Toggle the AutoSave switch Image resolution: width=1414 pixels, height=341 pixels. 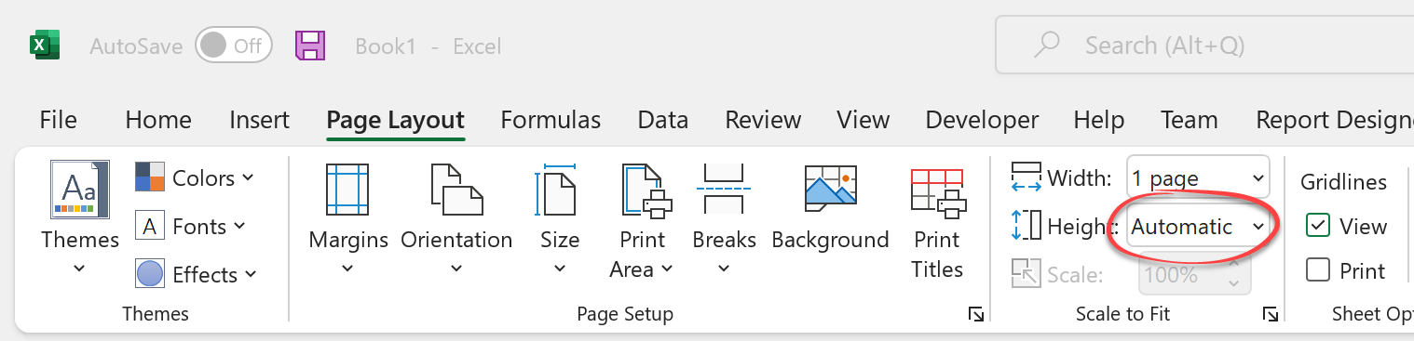point(234,45)
